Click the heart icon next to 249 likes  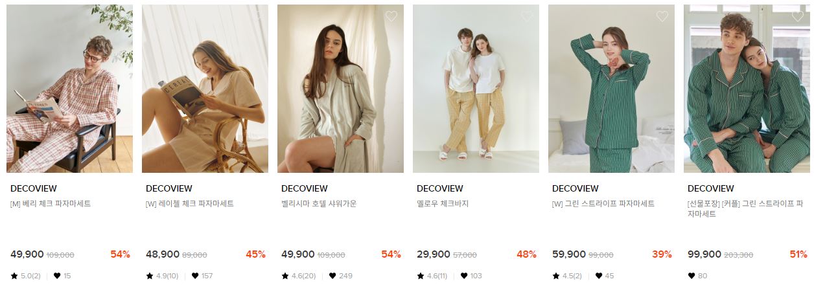pyautogui.click(x=332, y=276)
